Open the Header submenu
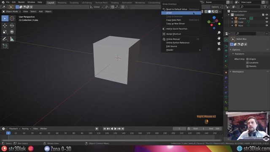This screenshot has height=152, width=270. [x=181, y=50]
